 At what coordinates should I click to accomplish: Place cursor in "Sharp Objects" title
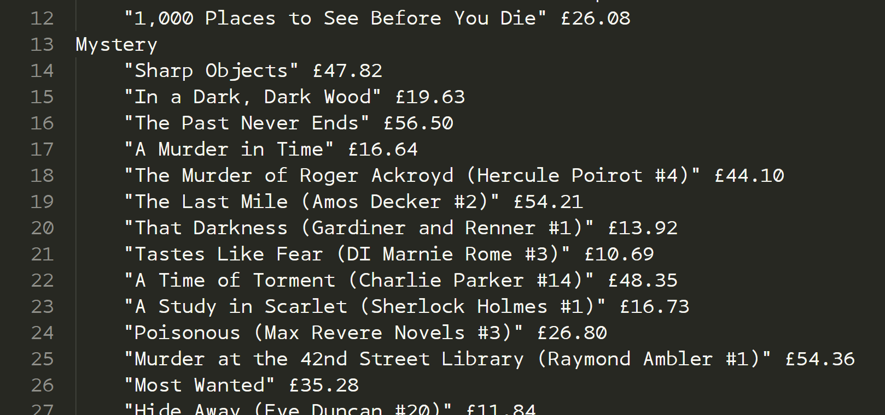pos(211,71)
